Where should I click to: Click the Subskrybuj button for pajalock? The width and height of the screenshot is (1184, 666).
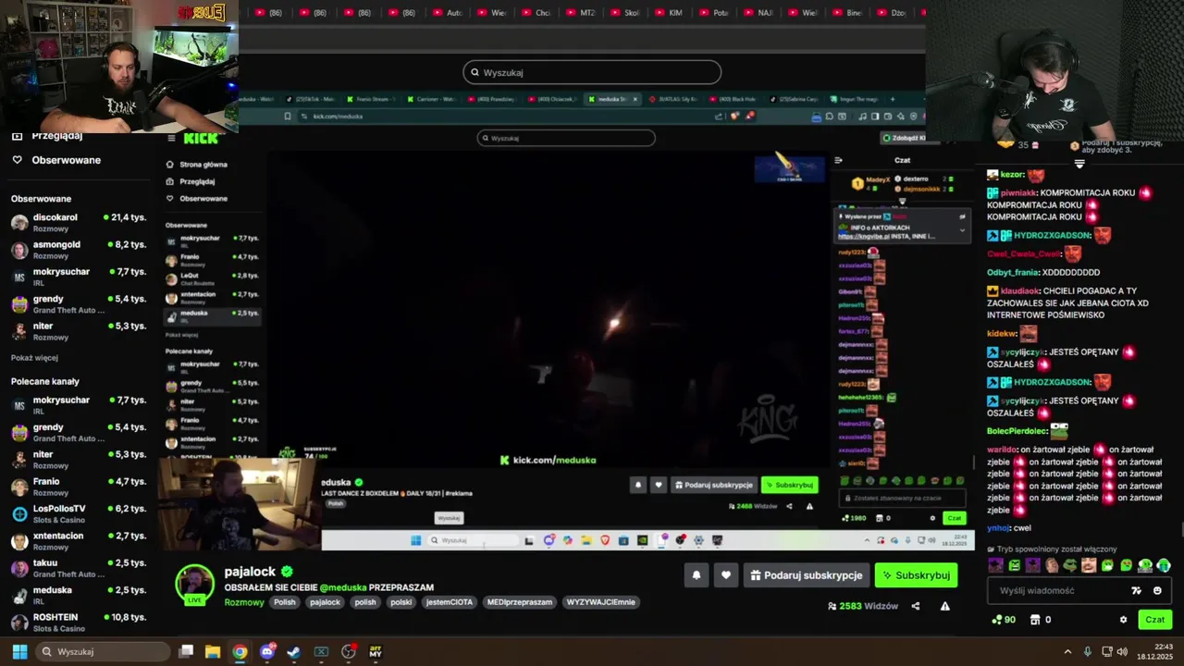[916, 575]
